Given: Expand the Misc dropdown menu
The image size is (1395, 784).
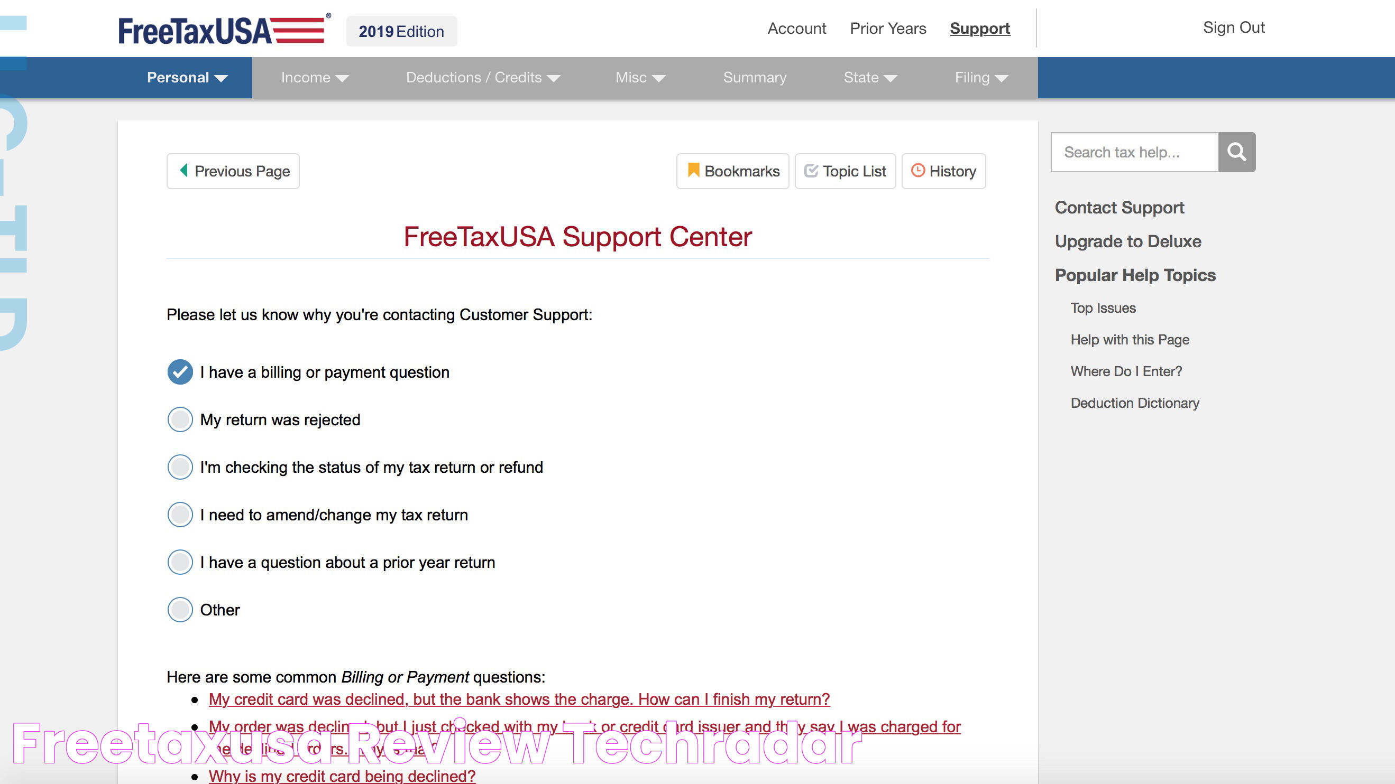Looking at the screenshot, I should [639, 78].
